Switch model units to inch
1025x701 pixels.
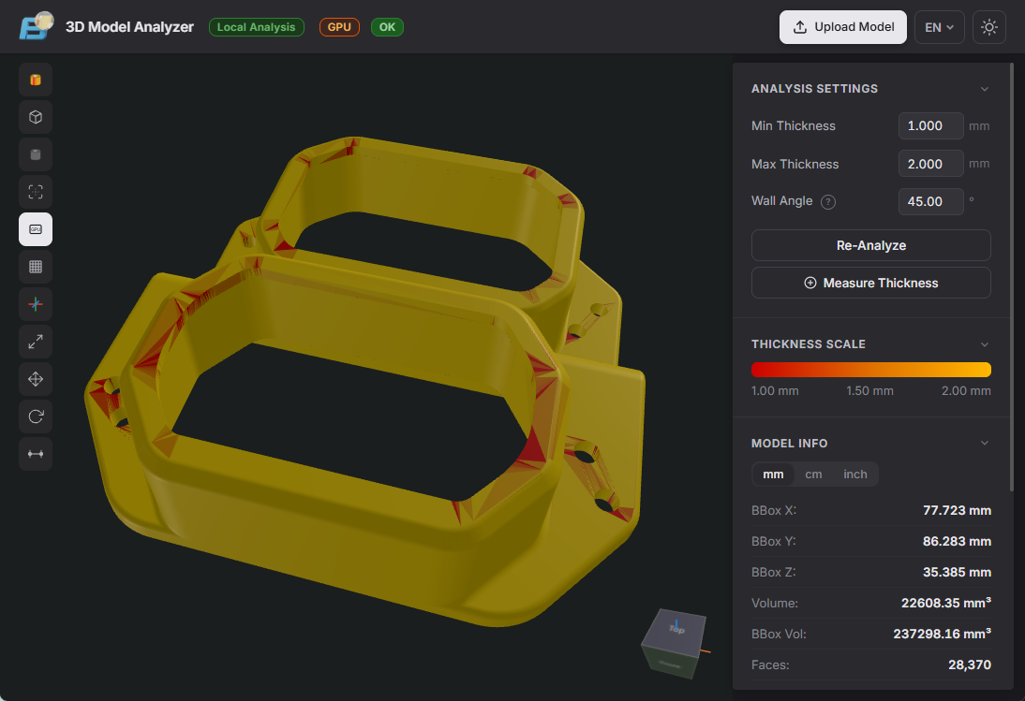coord(854,475)
